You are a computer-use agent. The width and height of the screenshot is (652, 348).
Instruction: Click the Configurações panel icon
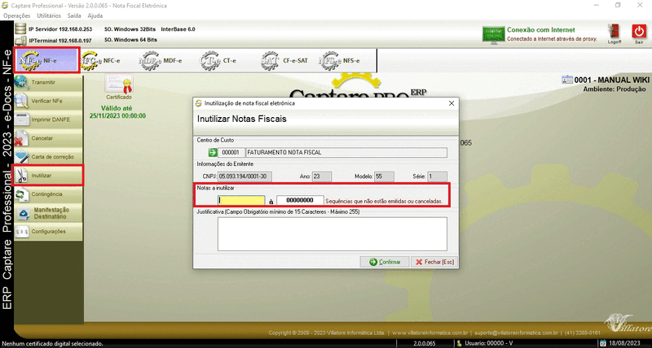click(21, 232)
